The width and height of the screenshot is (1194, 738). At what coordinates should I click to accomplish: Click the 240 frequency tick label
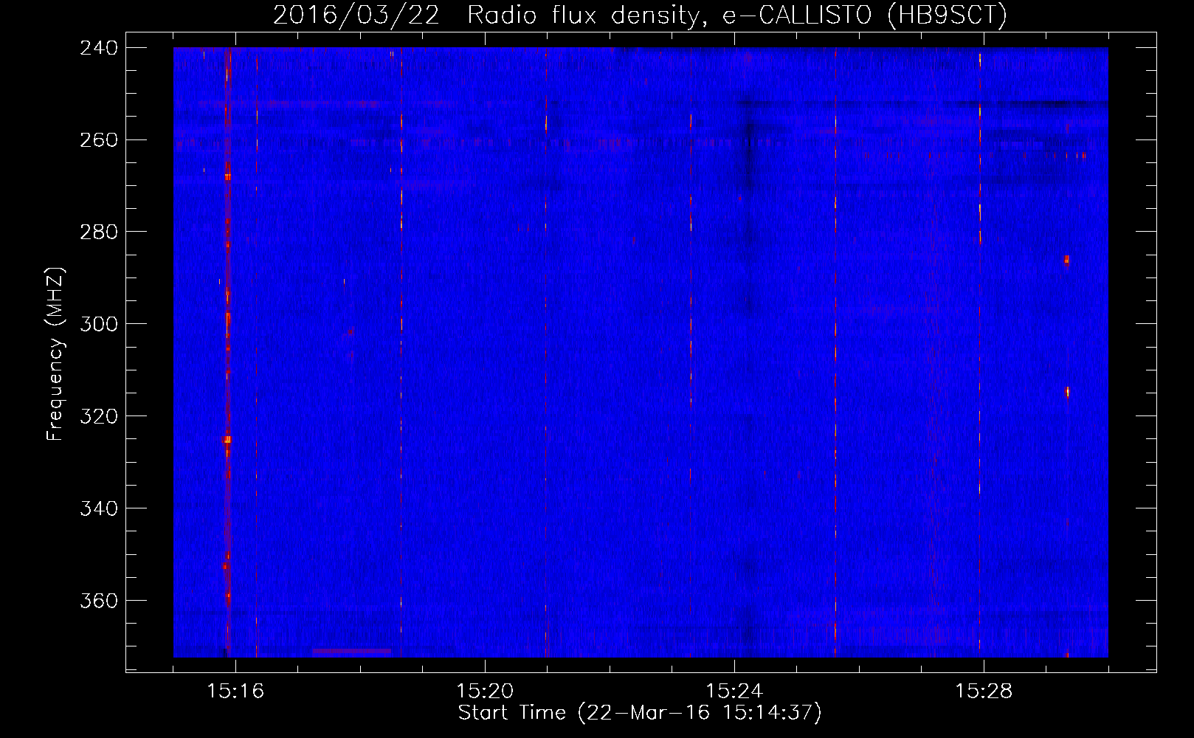99,48
